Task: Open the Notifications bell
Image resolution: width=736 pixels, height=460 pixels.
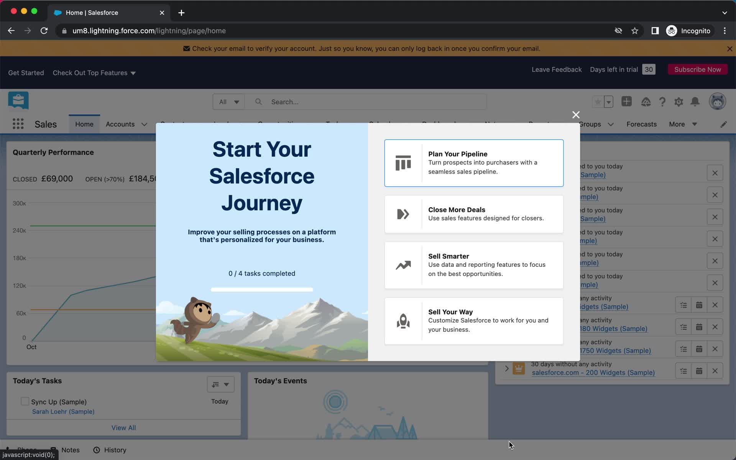Action: 695,102
